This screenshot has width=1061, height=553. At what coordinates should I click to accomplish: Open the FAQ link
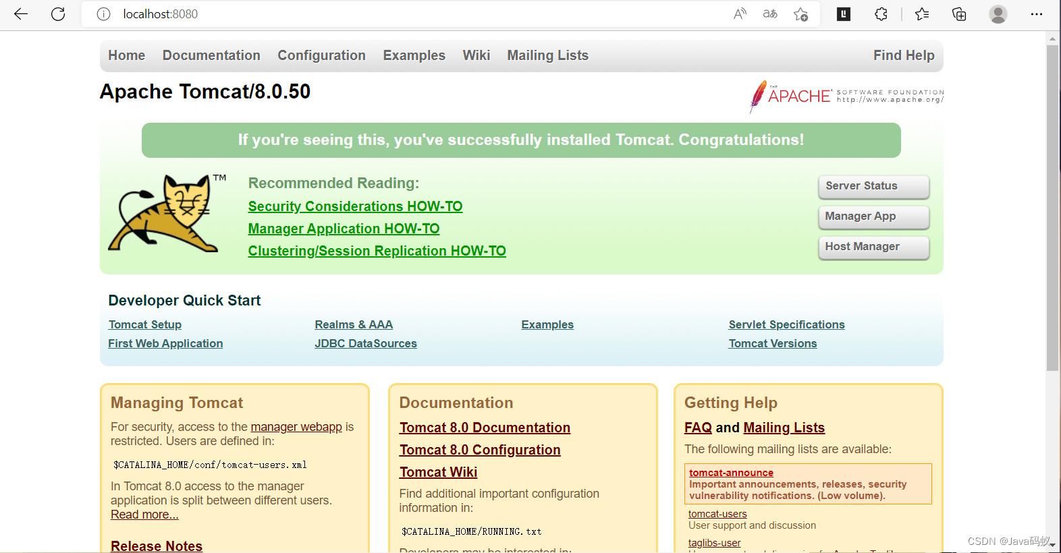698,428
